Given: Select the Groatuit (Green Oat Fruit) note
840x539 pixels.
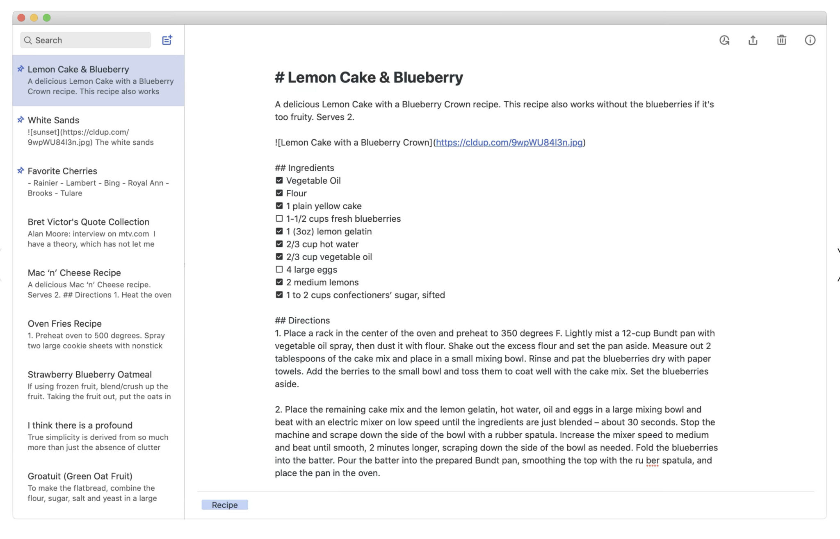Looking at the screenshot, I should [80, 476].
